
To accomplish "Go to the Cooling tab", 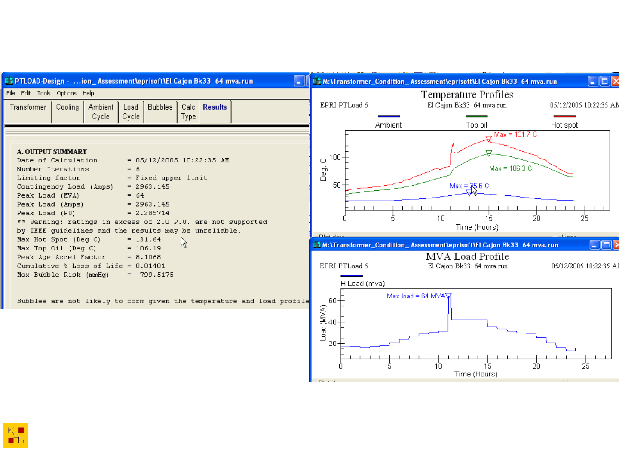I will (67, 107).
